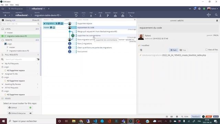Screen dimensions: 220x124
Task: Switch to the rsfbackend tab
Action: click(37, 9)
